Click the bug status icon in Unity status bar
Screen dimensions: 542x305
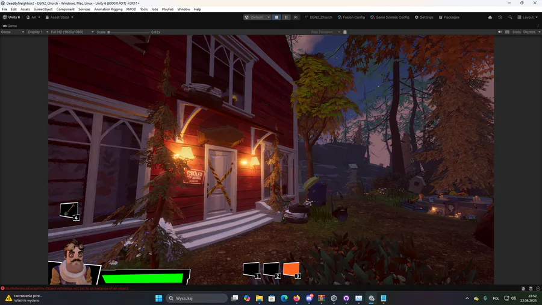tap(523, 288)
